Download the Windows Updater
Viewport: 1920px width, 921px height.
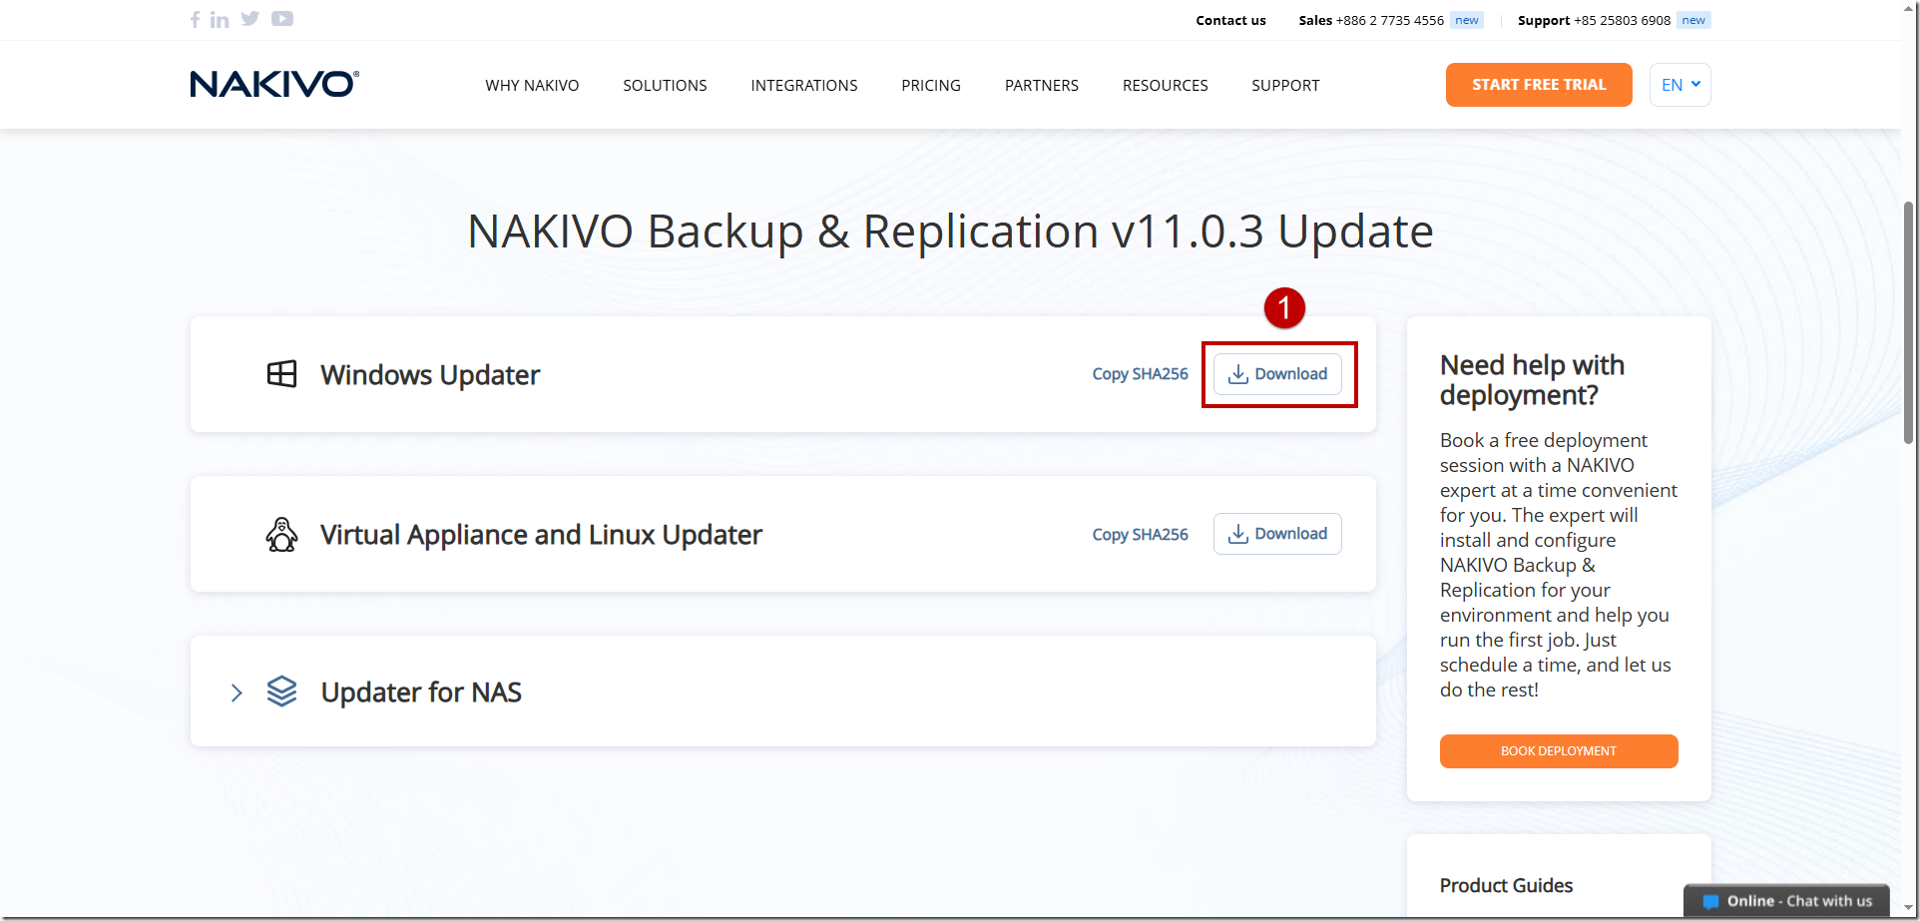1277,374
